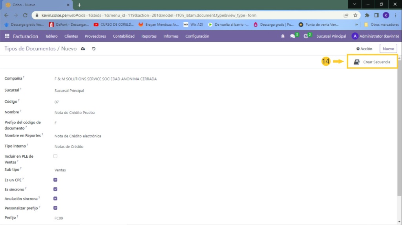Bookmark this page with the star icon
Image resolution: width=402 pixels, height=225 pixels.
355,15
